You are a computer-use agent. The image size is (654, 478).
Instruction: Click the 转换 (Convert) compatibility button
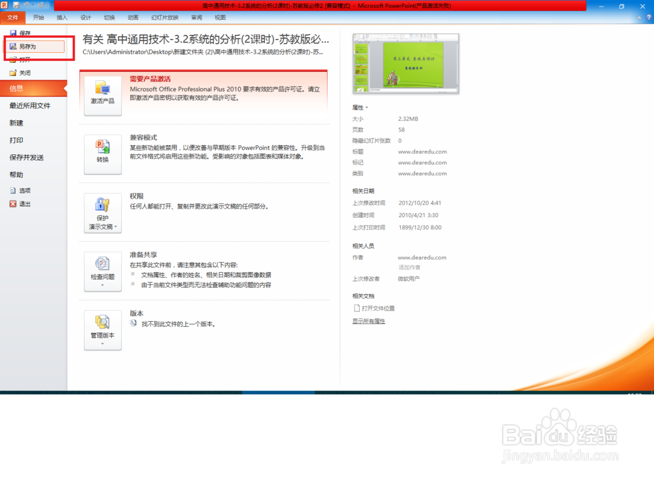click(103, 154)
